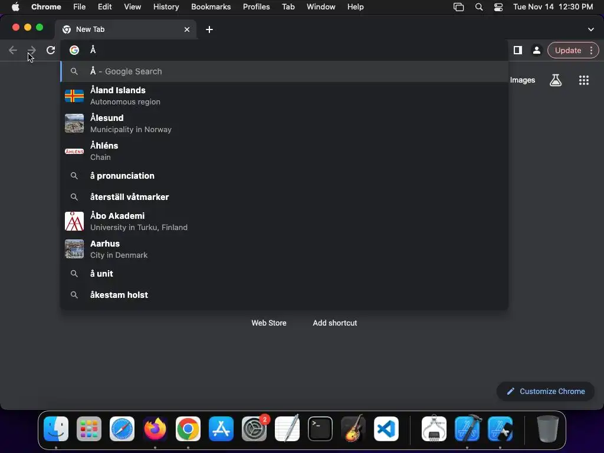Open the Edit menu

click(x=104, y=7)
